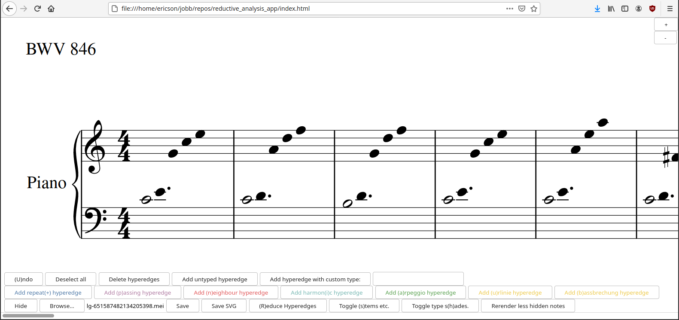The height and width of the screenshot is (320, 679).
Task: Click Add (u)rlinie hyperedge button
Action: [x=510, y=293]
